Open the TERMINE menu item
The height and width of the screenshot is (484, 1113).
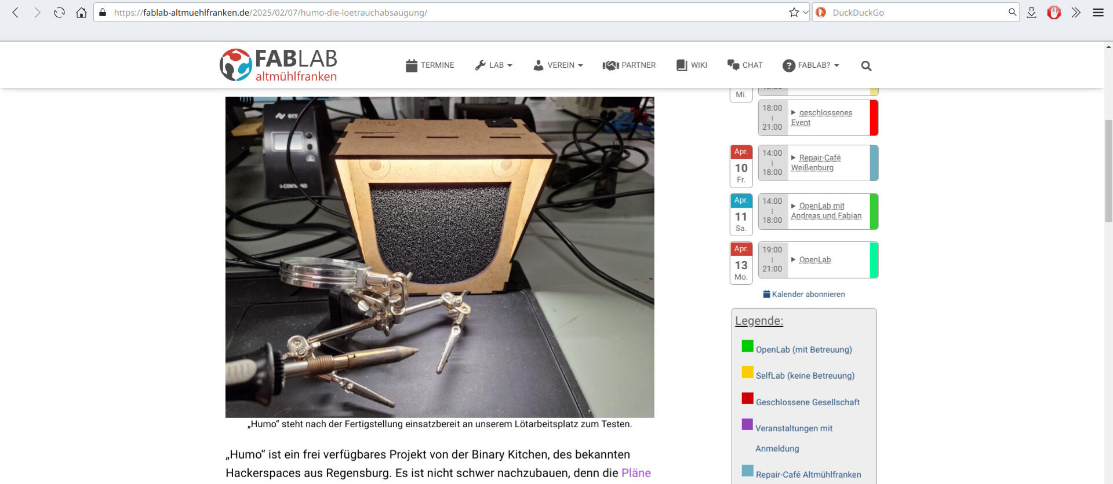(x=430, y=65)
